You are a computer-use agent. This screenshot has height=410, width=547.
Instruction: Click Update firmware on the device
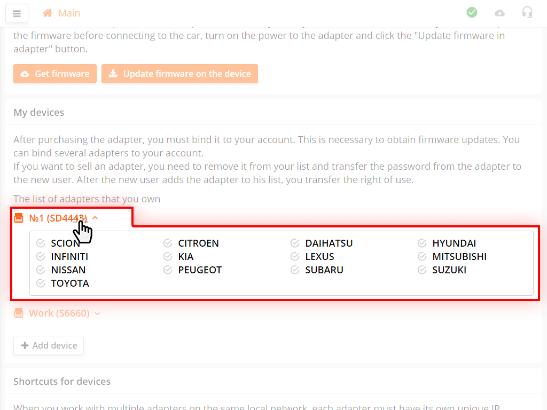(x=179, y=74)
